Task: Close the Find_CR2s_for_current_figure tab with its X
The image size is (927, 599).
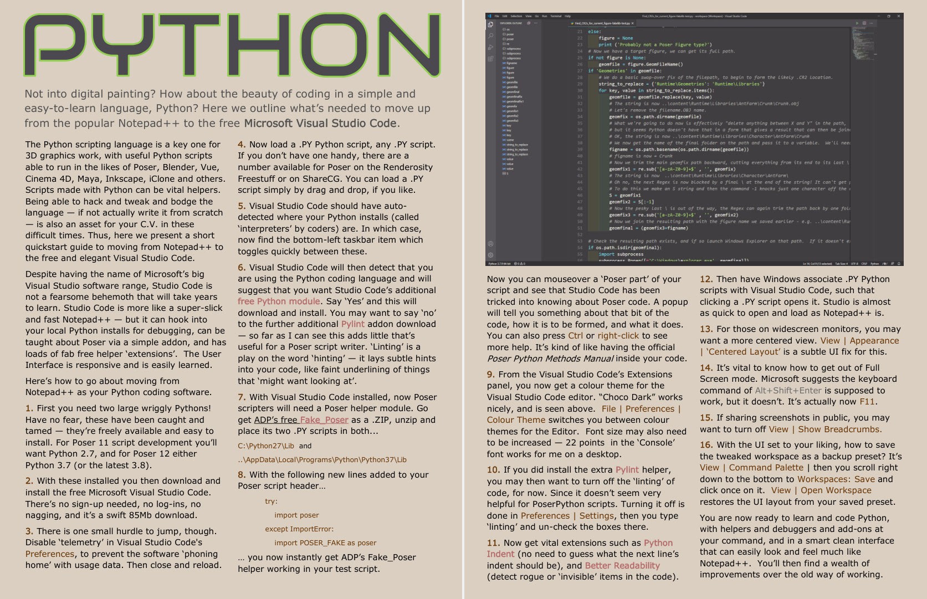Action: coord(633,24)
